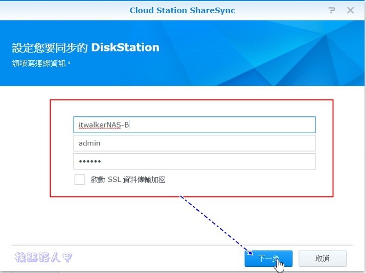Focus the username field containing admin
This screenshot has width=366, height=273.
(x=194, y=143)
